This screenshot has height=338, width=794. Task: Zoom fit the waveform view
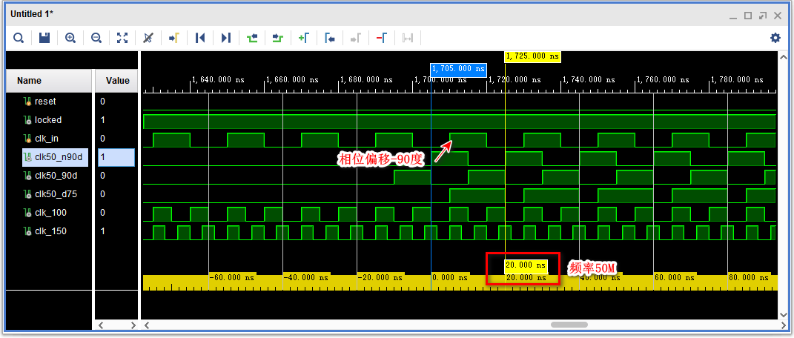click(122, 38)
